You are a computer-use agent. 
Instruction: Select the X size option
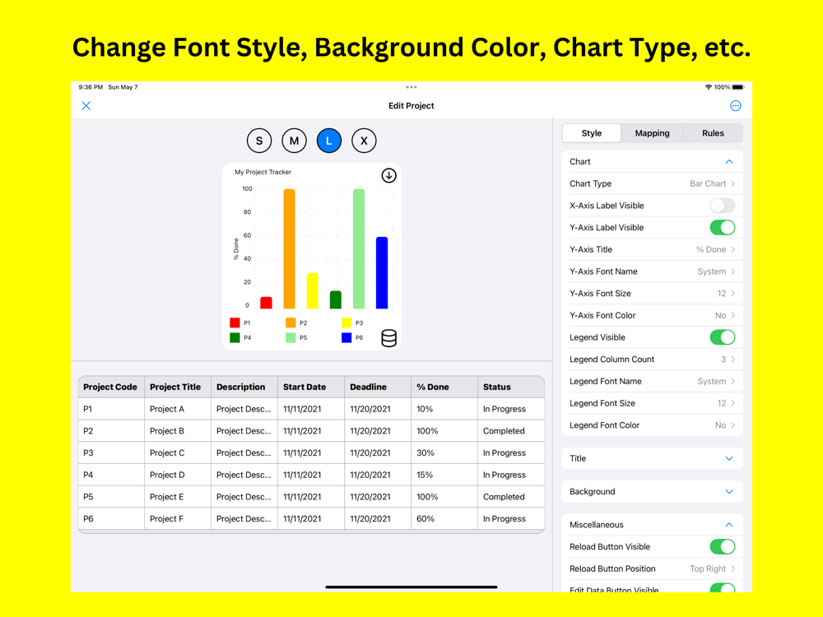click(364, 141)
